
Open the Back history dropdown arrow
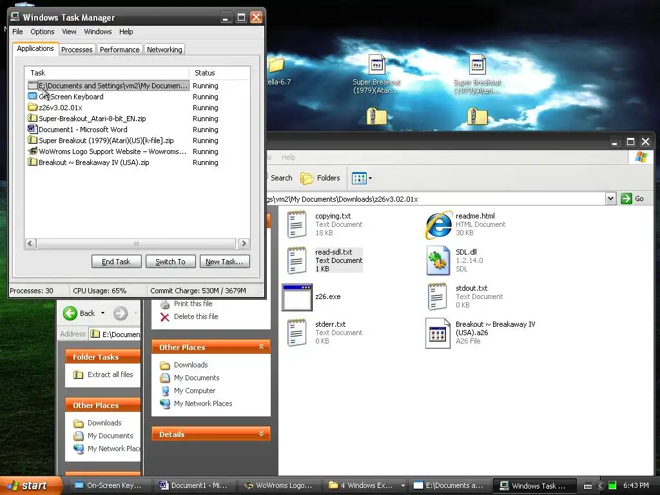point(102,313)
